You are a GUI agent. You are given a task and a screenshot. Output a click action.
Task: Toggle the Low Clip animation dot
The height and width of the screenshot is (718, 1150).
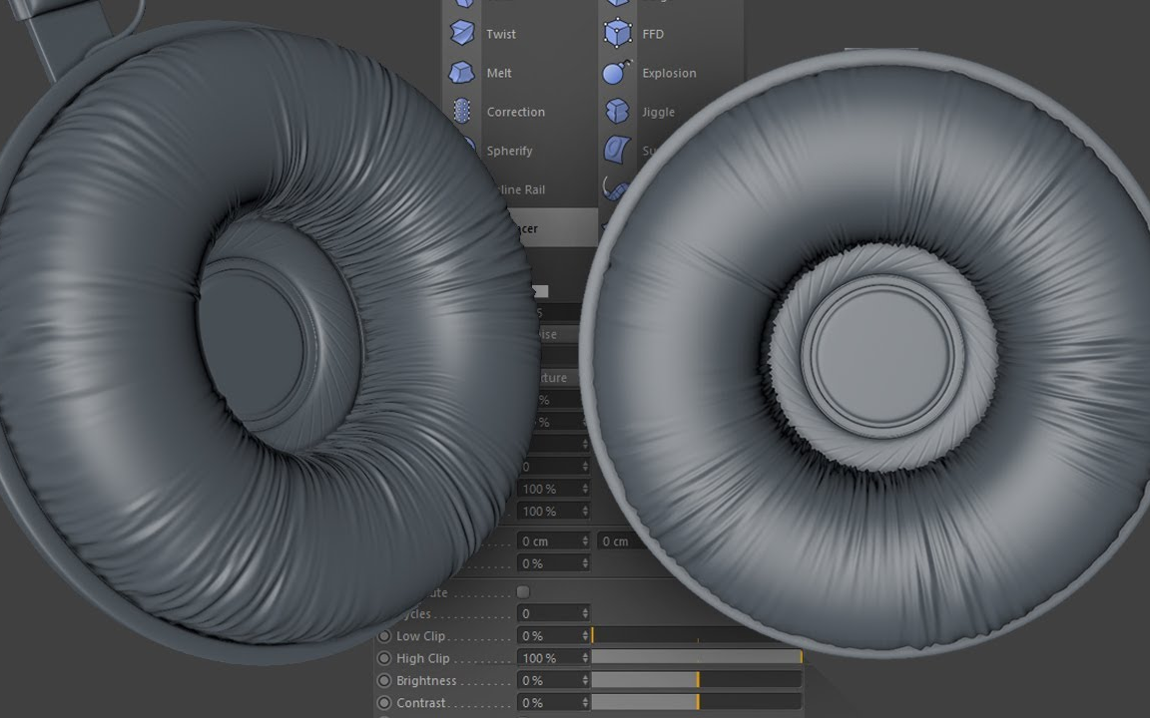click(x=383, y=636)
